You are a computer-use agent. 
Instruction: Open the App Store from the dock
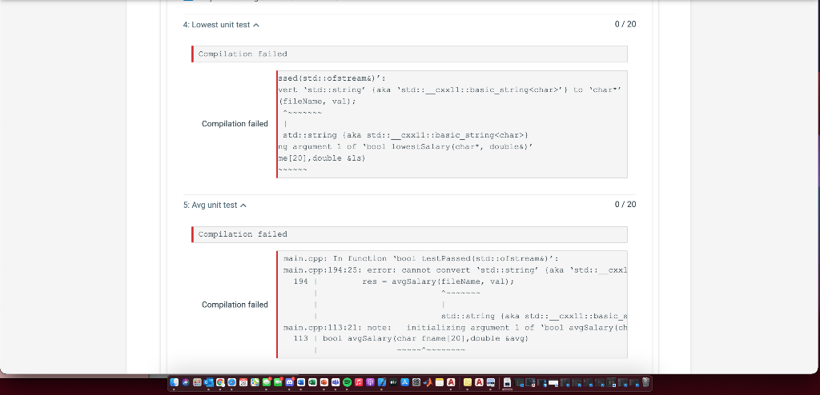[x=404, y=382]
